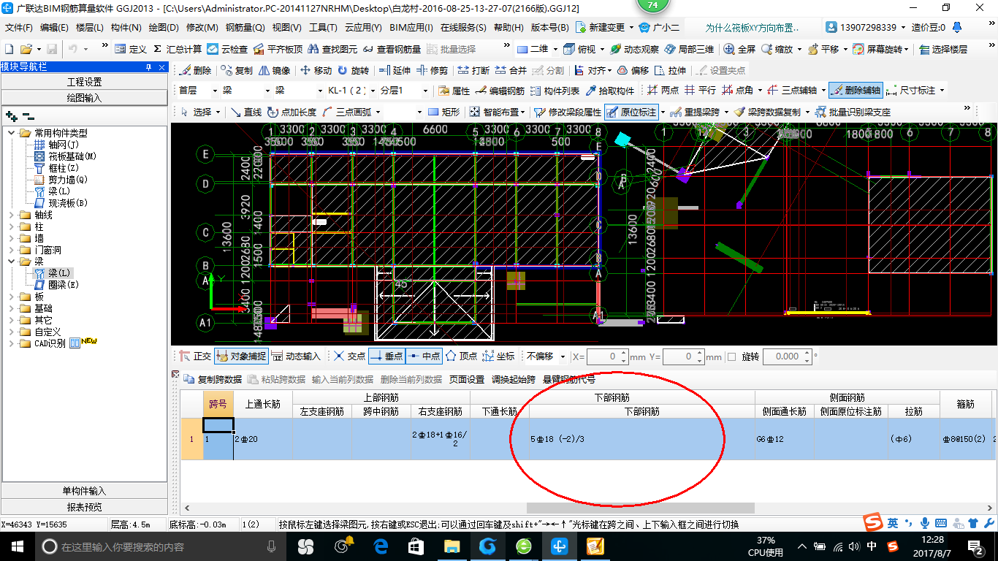Select the 矩形 rectangle tool
Viewport: 998px width, 561px height.
444,112
